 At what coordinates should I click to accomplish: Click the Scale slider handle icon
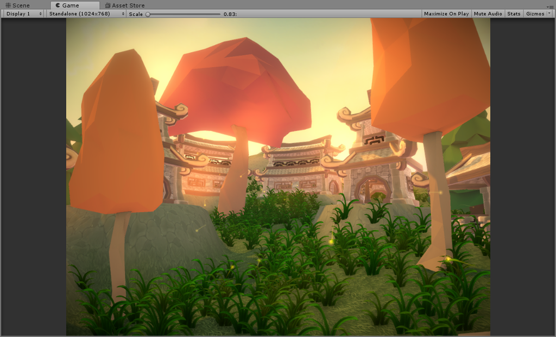click(147, 14)
